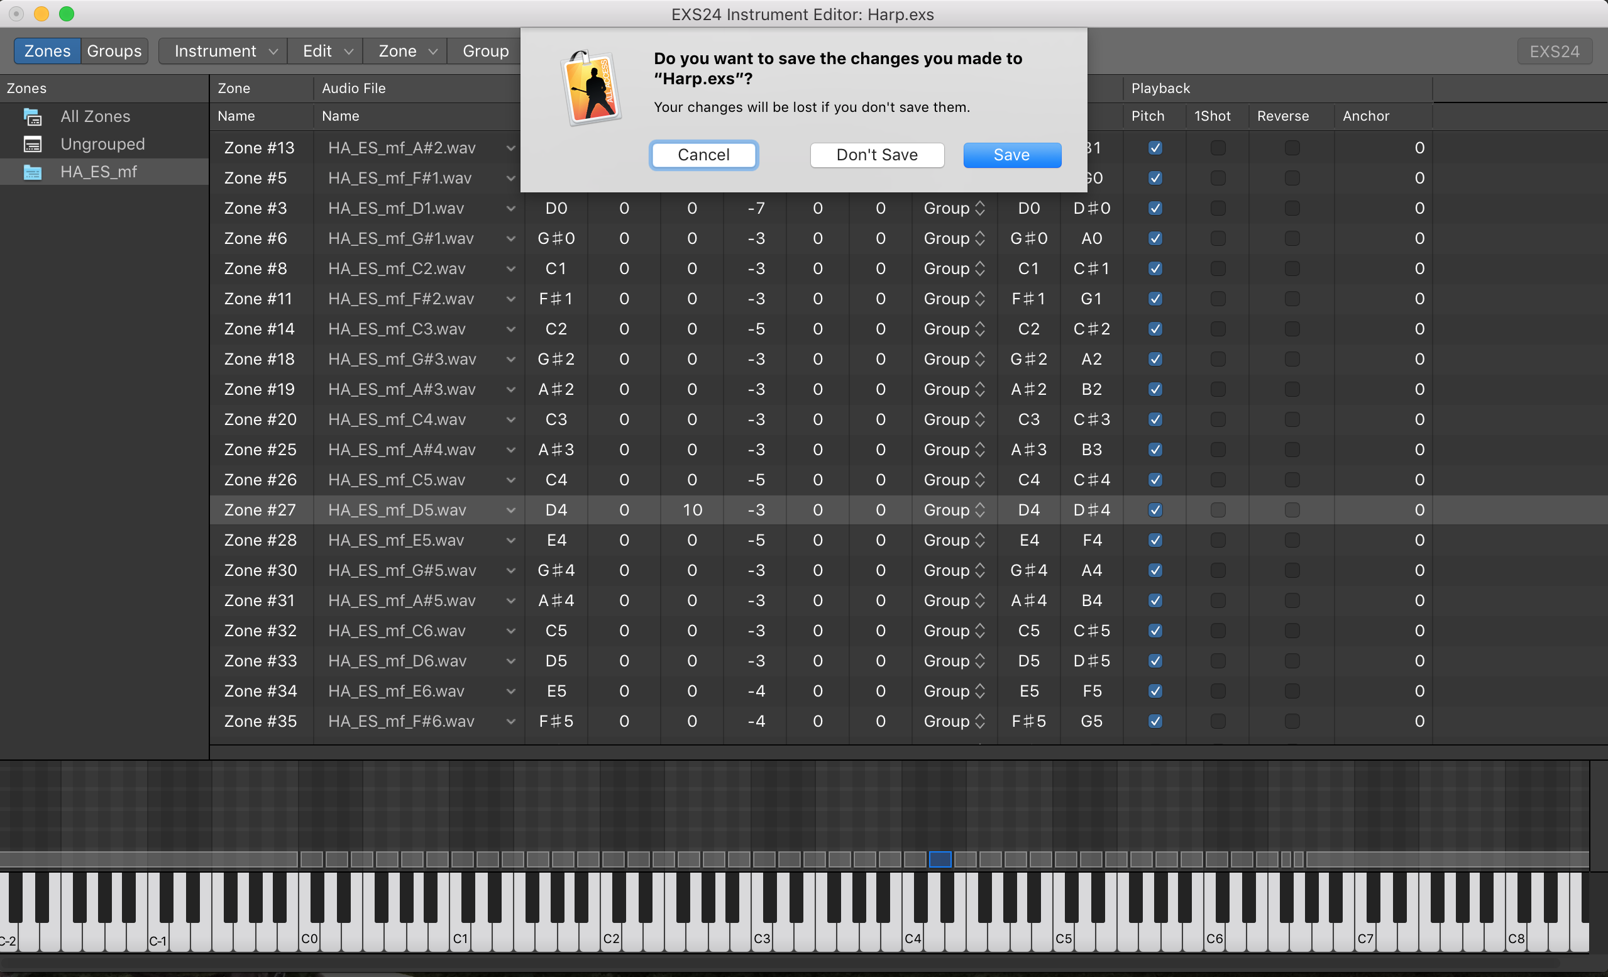Enable 1Shot checkbox for Zone #14

(x=1218, y=329)
